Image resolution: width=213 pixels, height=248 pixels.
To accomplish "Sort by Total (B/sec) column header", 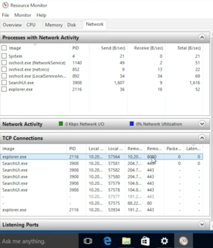I will (184, 48).
